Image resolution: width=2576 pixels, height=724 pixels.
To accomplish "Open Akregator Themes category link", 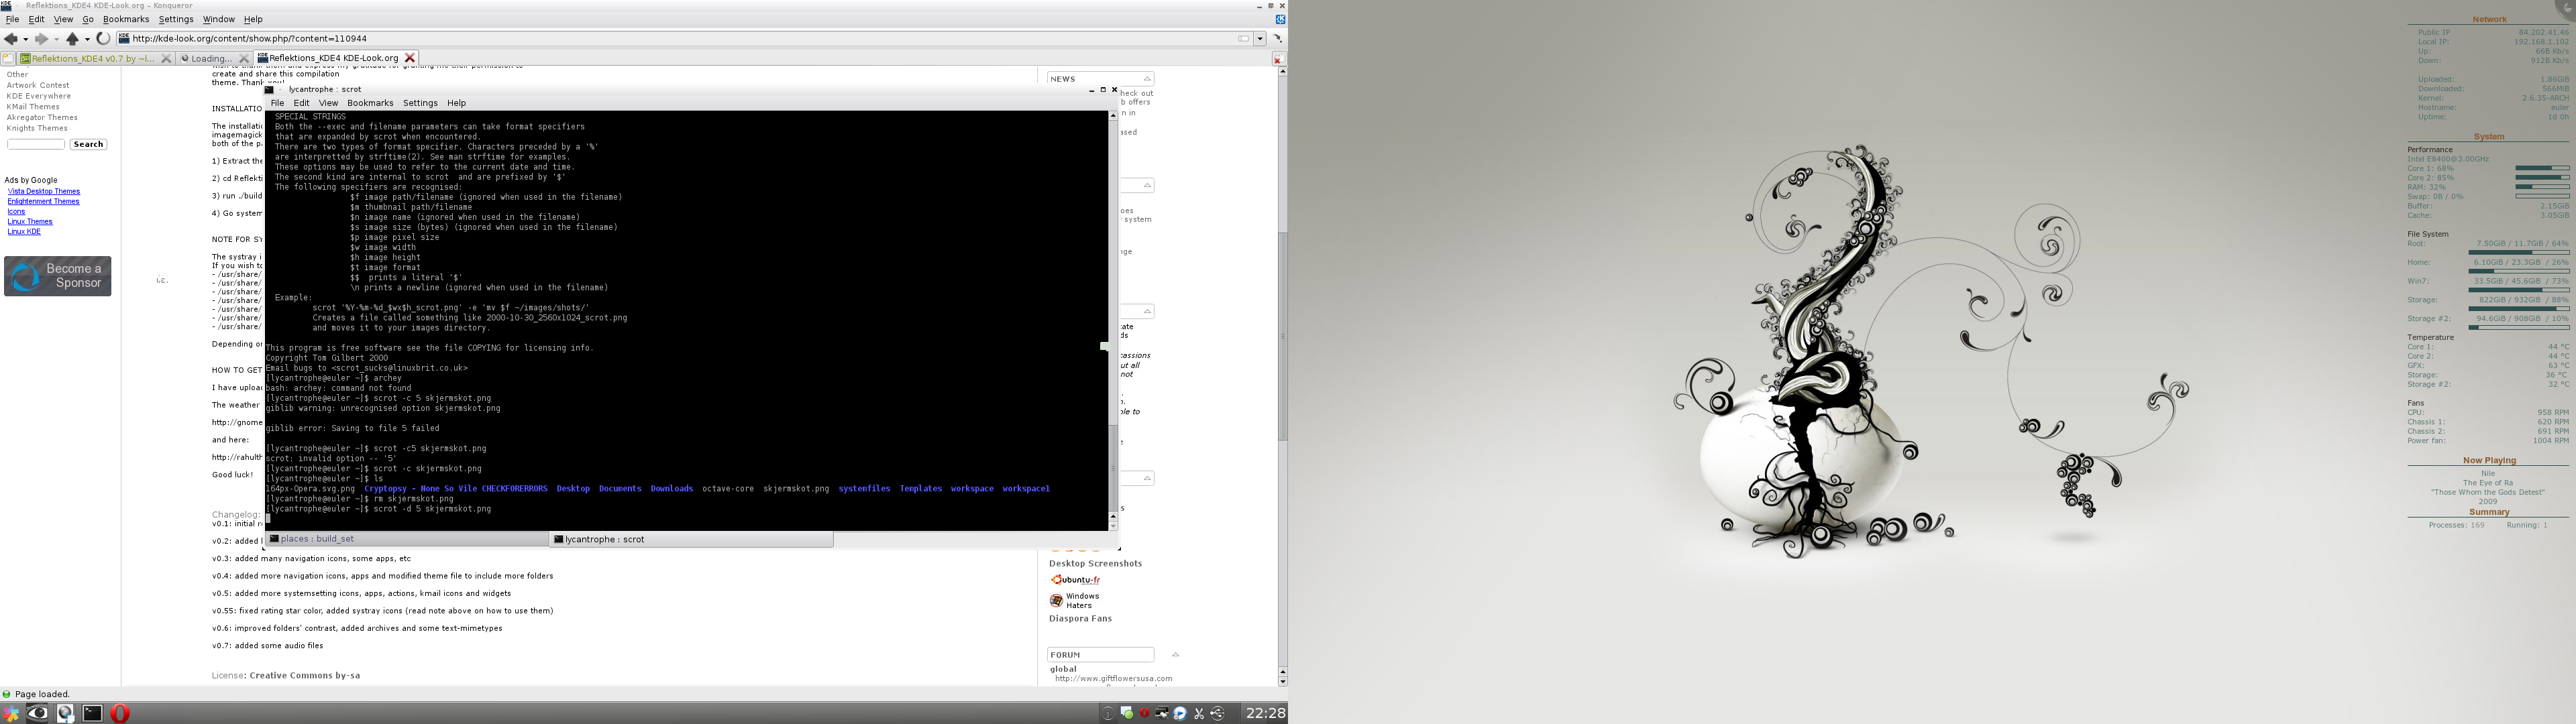I will 42,117.
